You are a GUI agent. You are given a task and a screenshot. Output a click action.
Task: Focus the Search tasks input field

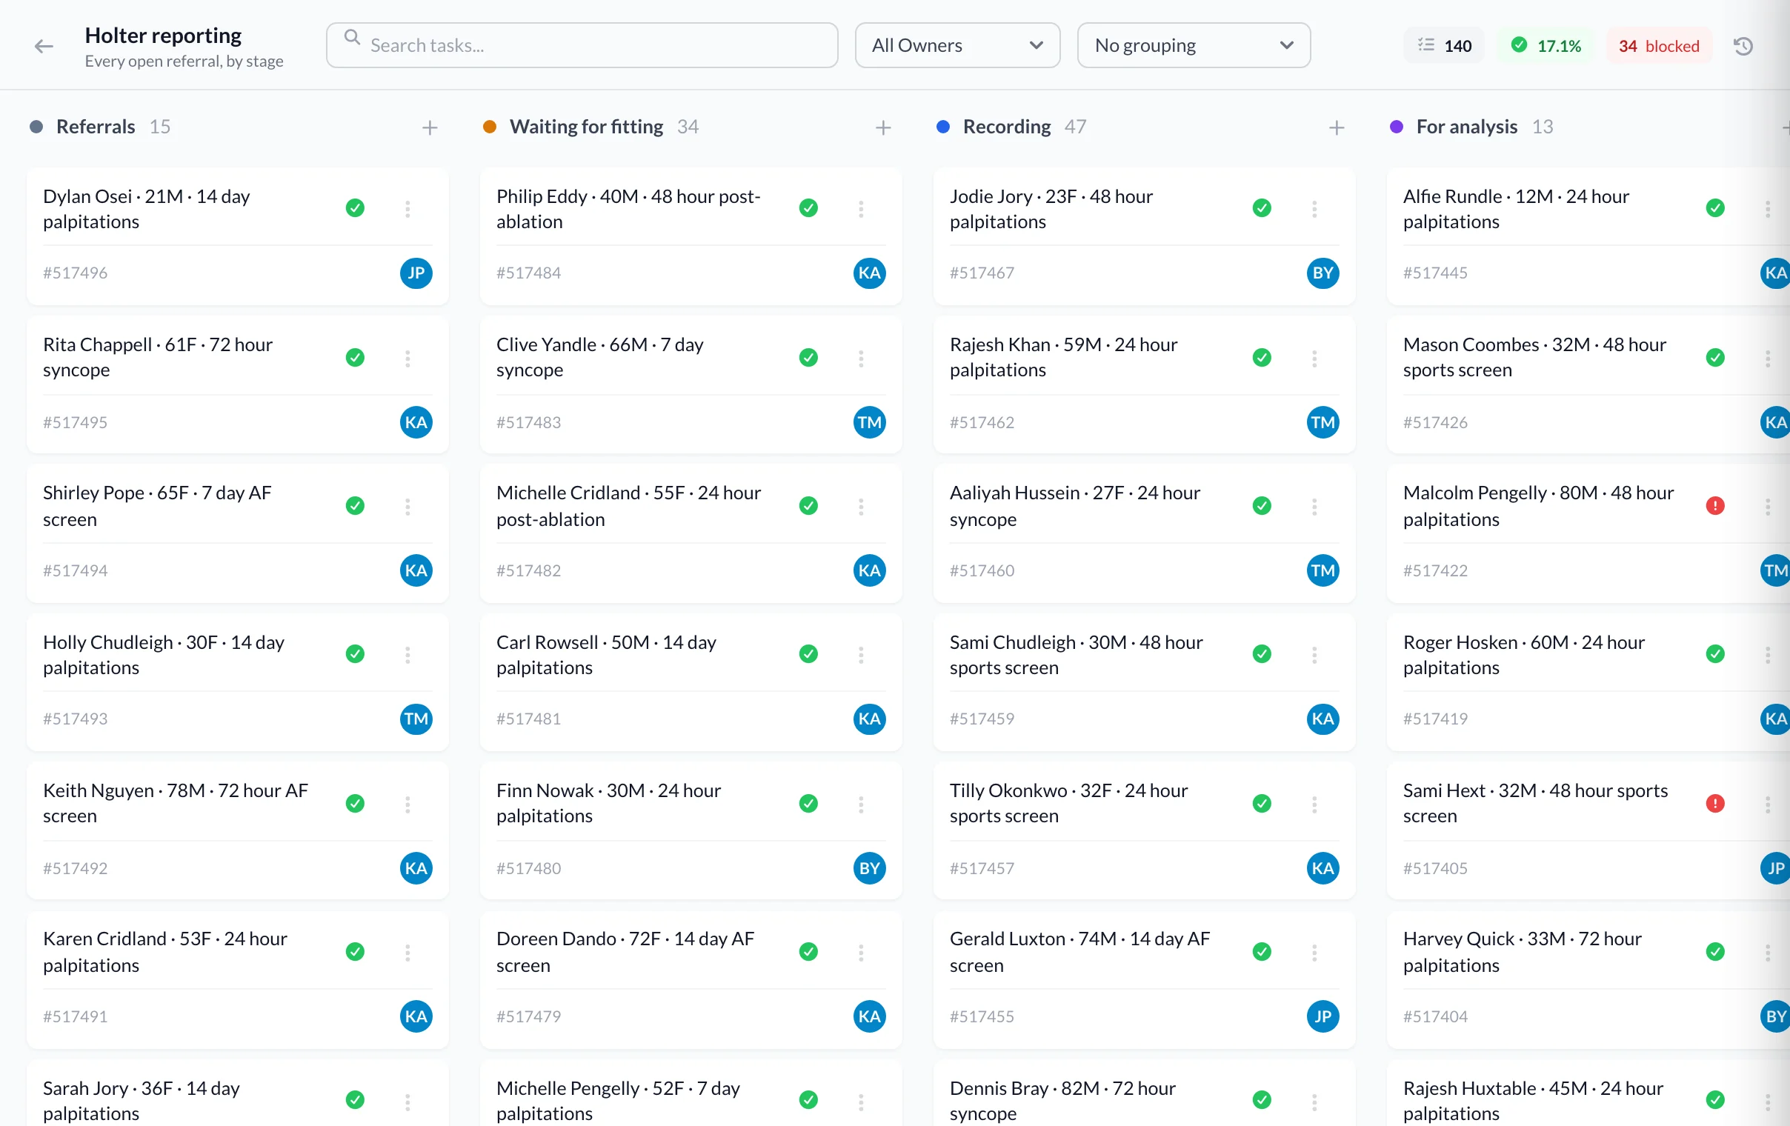(582, 45)
